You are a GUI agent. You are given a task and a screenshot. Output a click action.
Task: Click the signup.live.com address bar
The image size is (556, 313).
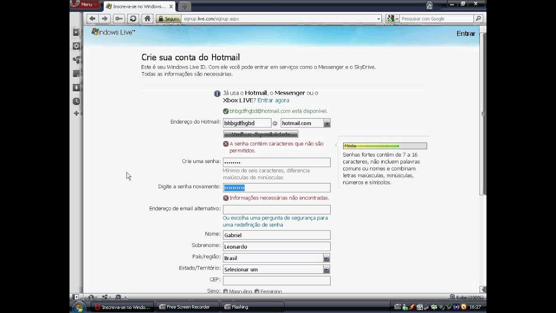click(x=279, y=19)
